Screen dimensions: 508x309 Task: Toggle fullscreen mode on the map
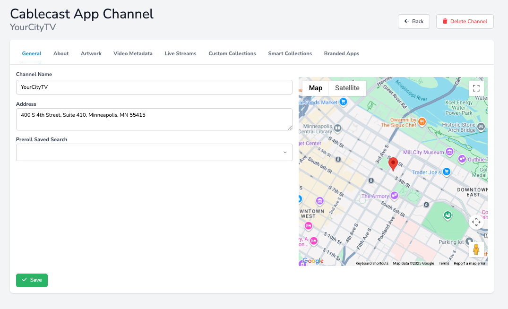[476, 88]
